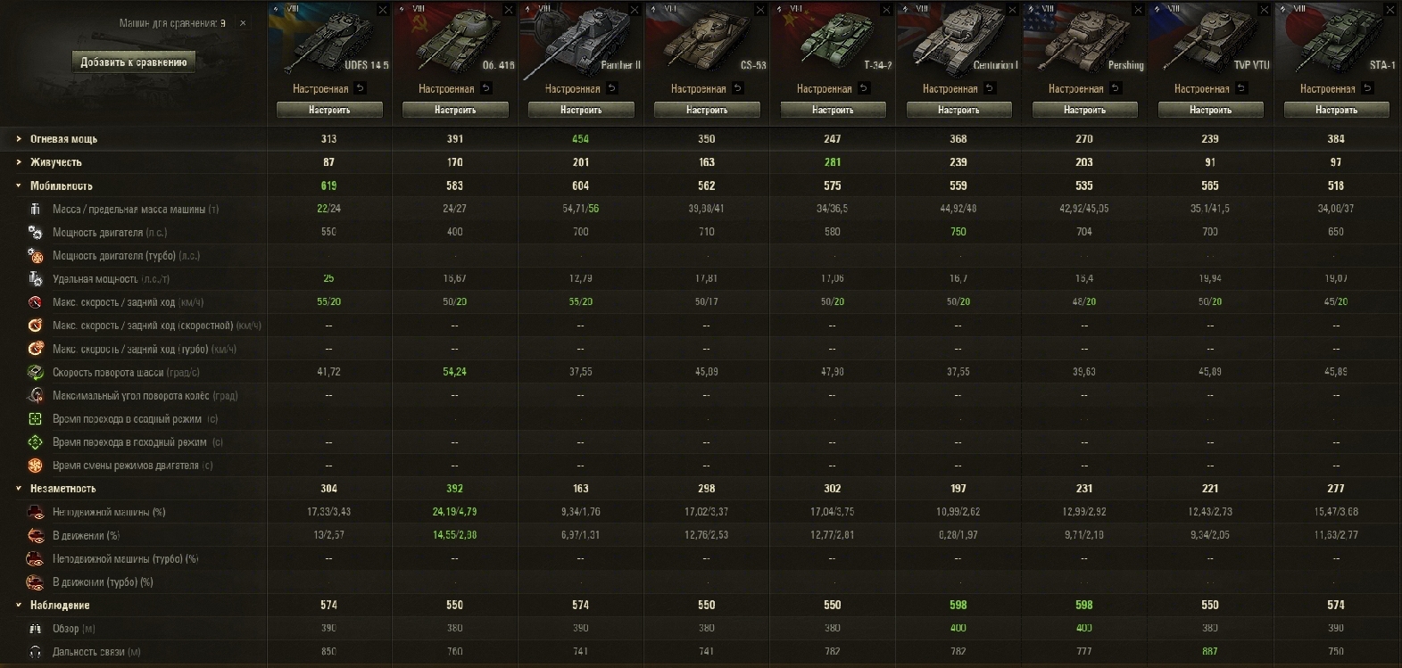This screenshot has width=1402, height=668.
Task: Click the chassis traverse speed icon
Action: click(35, 372)
